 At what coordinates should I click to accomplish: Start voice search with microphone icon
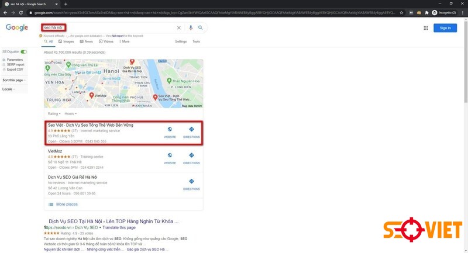(191, 27)
